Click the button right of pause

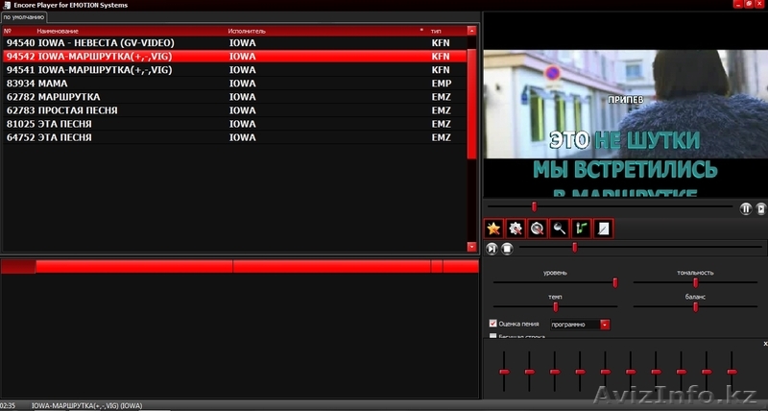[x=760, y=207]
